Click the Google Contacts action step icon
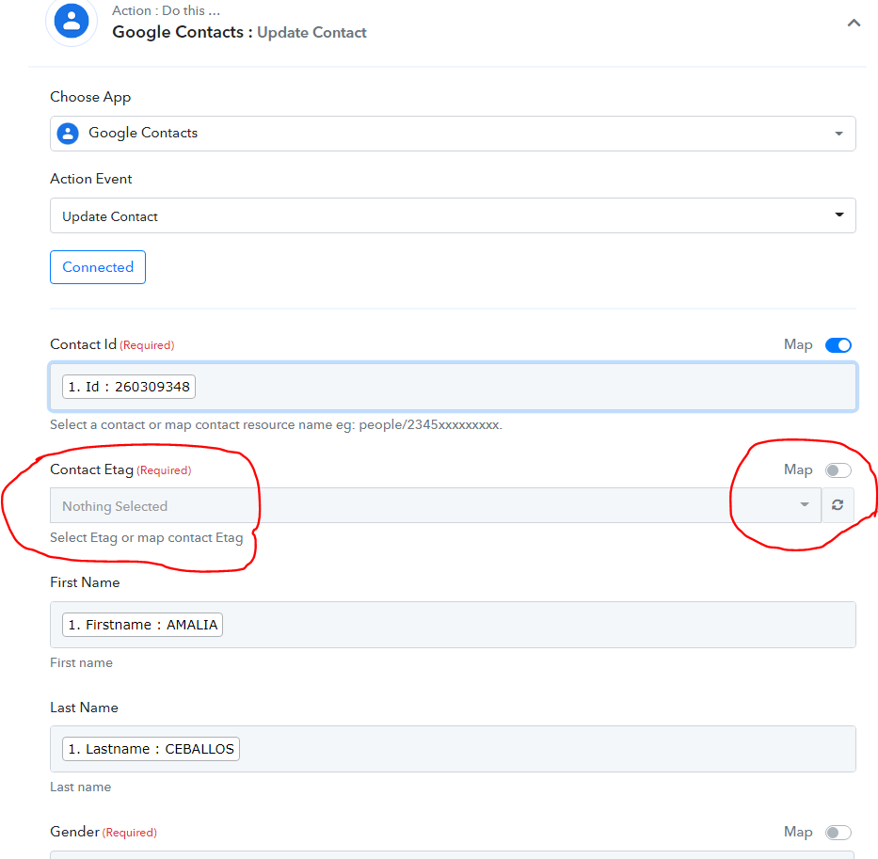 point(72,21)
